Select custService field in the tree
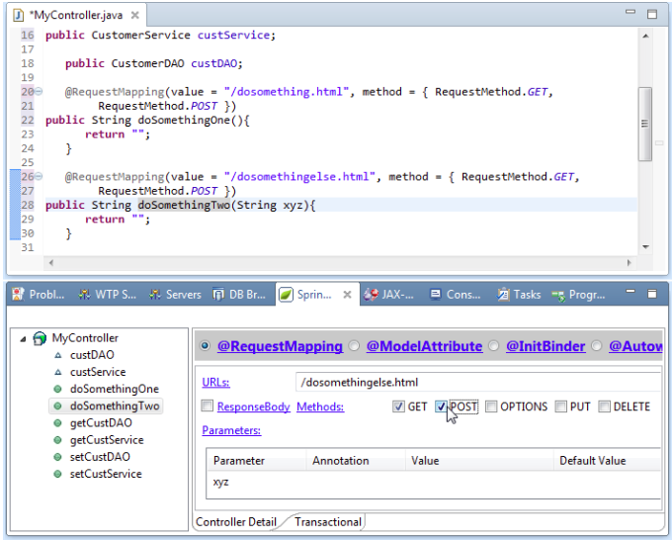This screenshot has width=672, height=541. tap(98, 372)
